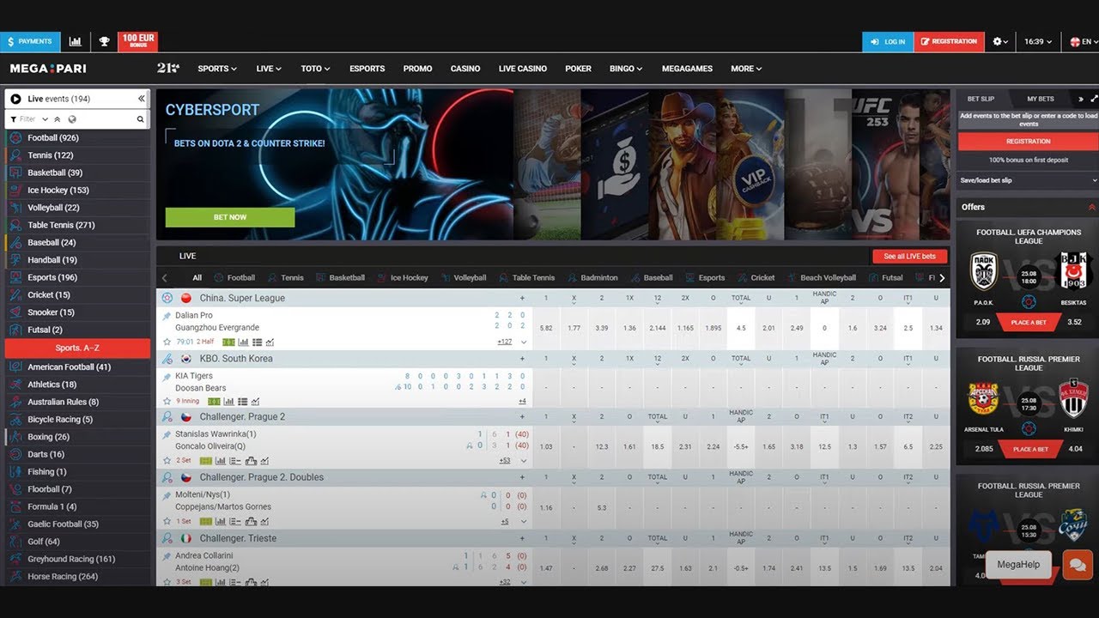Open the statistics bar chart icon in top bar
This screenshot has height=618, width=1099.
[76, 41]
